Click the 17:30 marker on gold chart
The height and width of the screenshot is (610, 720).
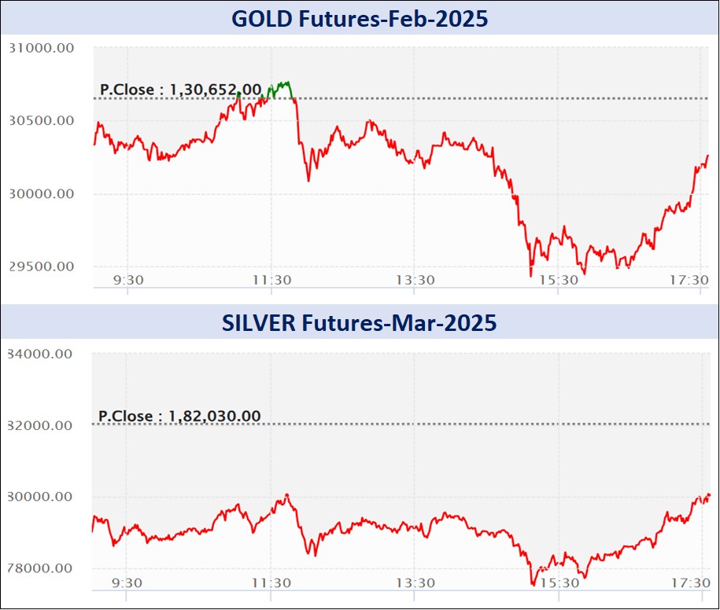coord(690,279)
